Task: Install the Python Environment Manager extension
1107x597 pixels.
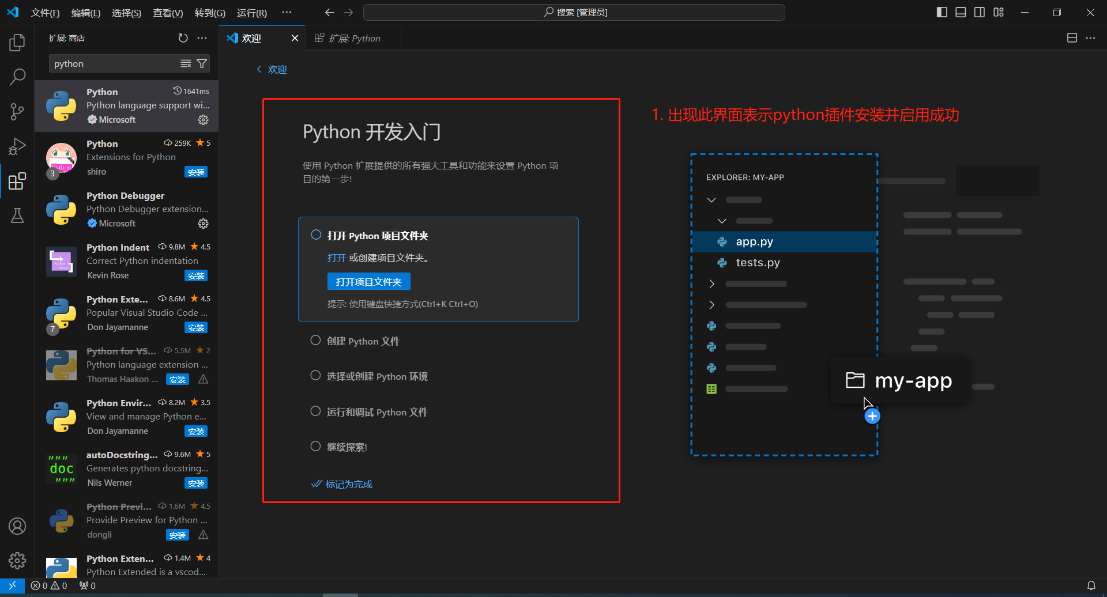Action: (196, 431)
